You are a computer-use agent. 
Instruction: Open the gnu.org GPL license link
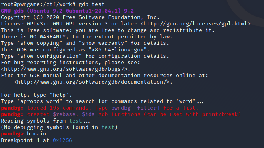195,24
